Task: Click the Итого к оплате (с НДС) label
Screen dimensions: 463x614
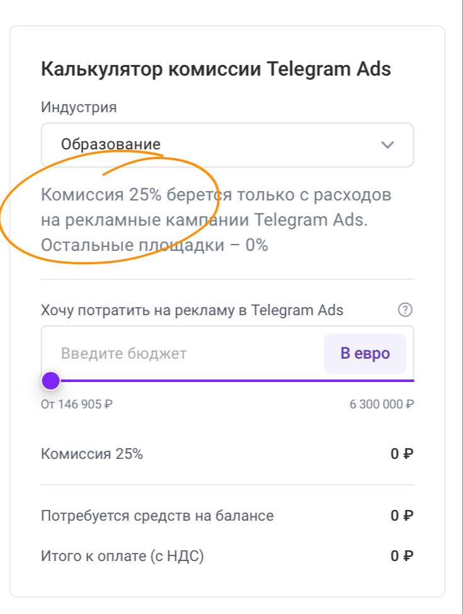Action: [122, 556]
